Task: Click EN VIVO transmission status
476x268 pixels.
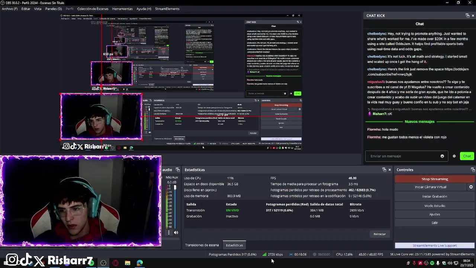Action: point(232,210)
